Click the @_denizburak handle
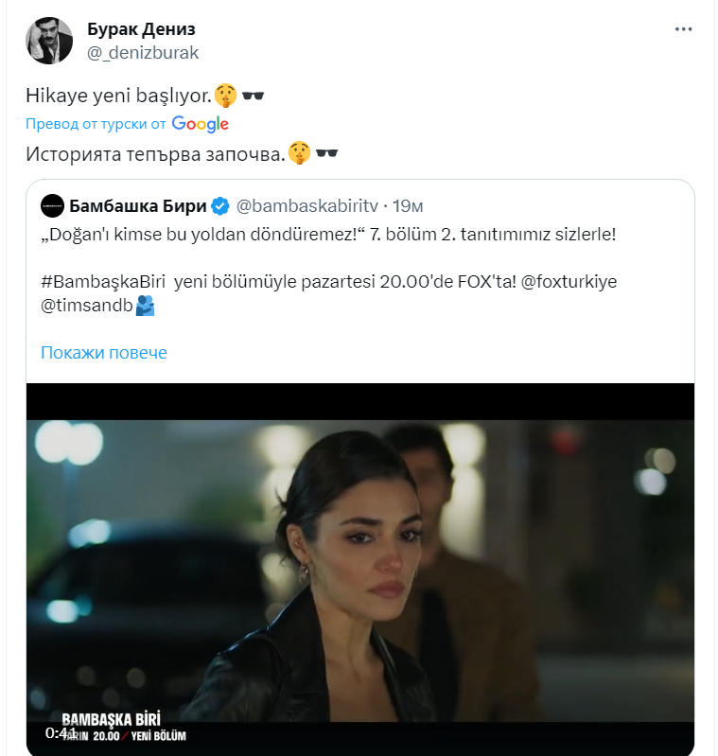This screenshot has height=756, width=718. (143, 52)
